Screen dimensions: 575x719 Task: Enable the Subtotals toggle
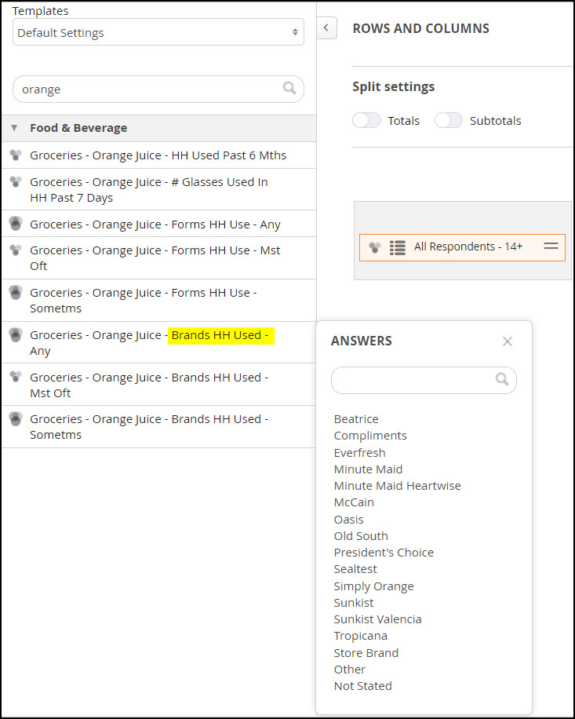coord(448,120)
